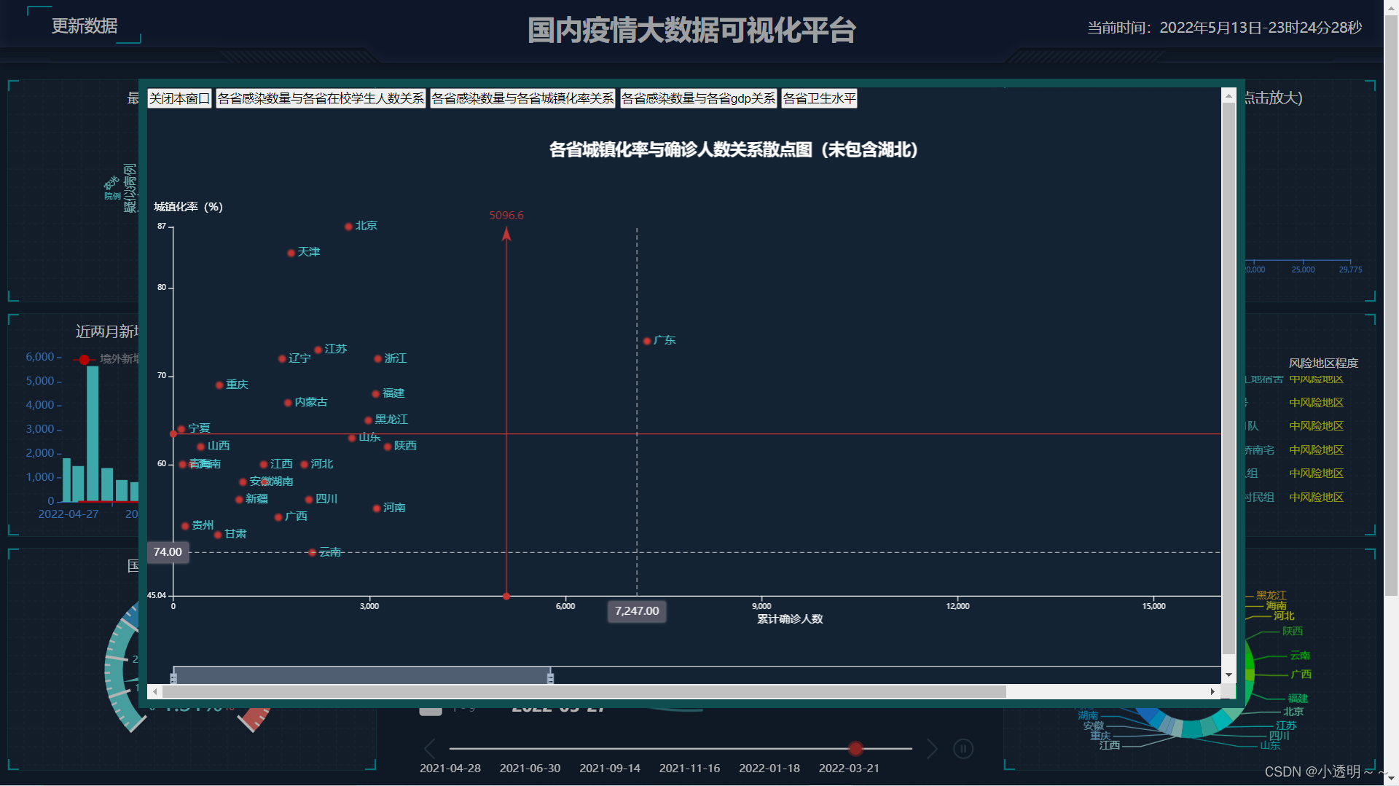Open 各省感染数量与各省gdp关系 chart
Screen dimensions: 1399x786
(x=698, y=98)
